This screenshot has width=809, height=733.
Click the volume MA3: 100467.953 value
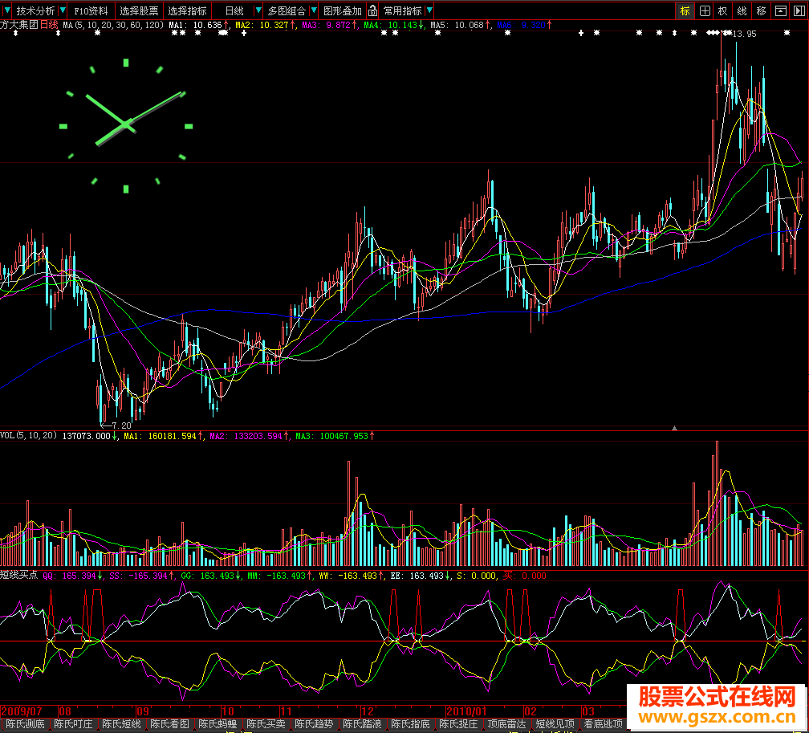(332, 436)
